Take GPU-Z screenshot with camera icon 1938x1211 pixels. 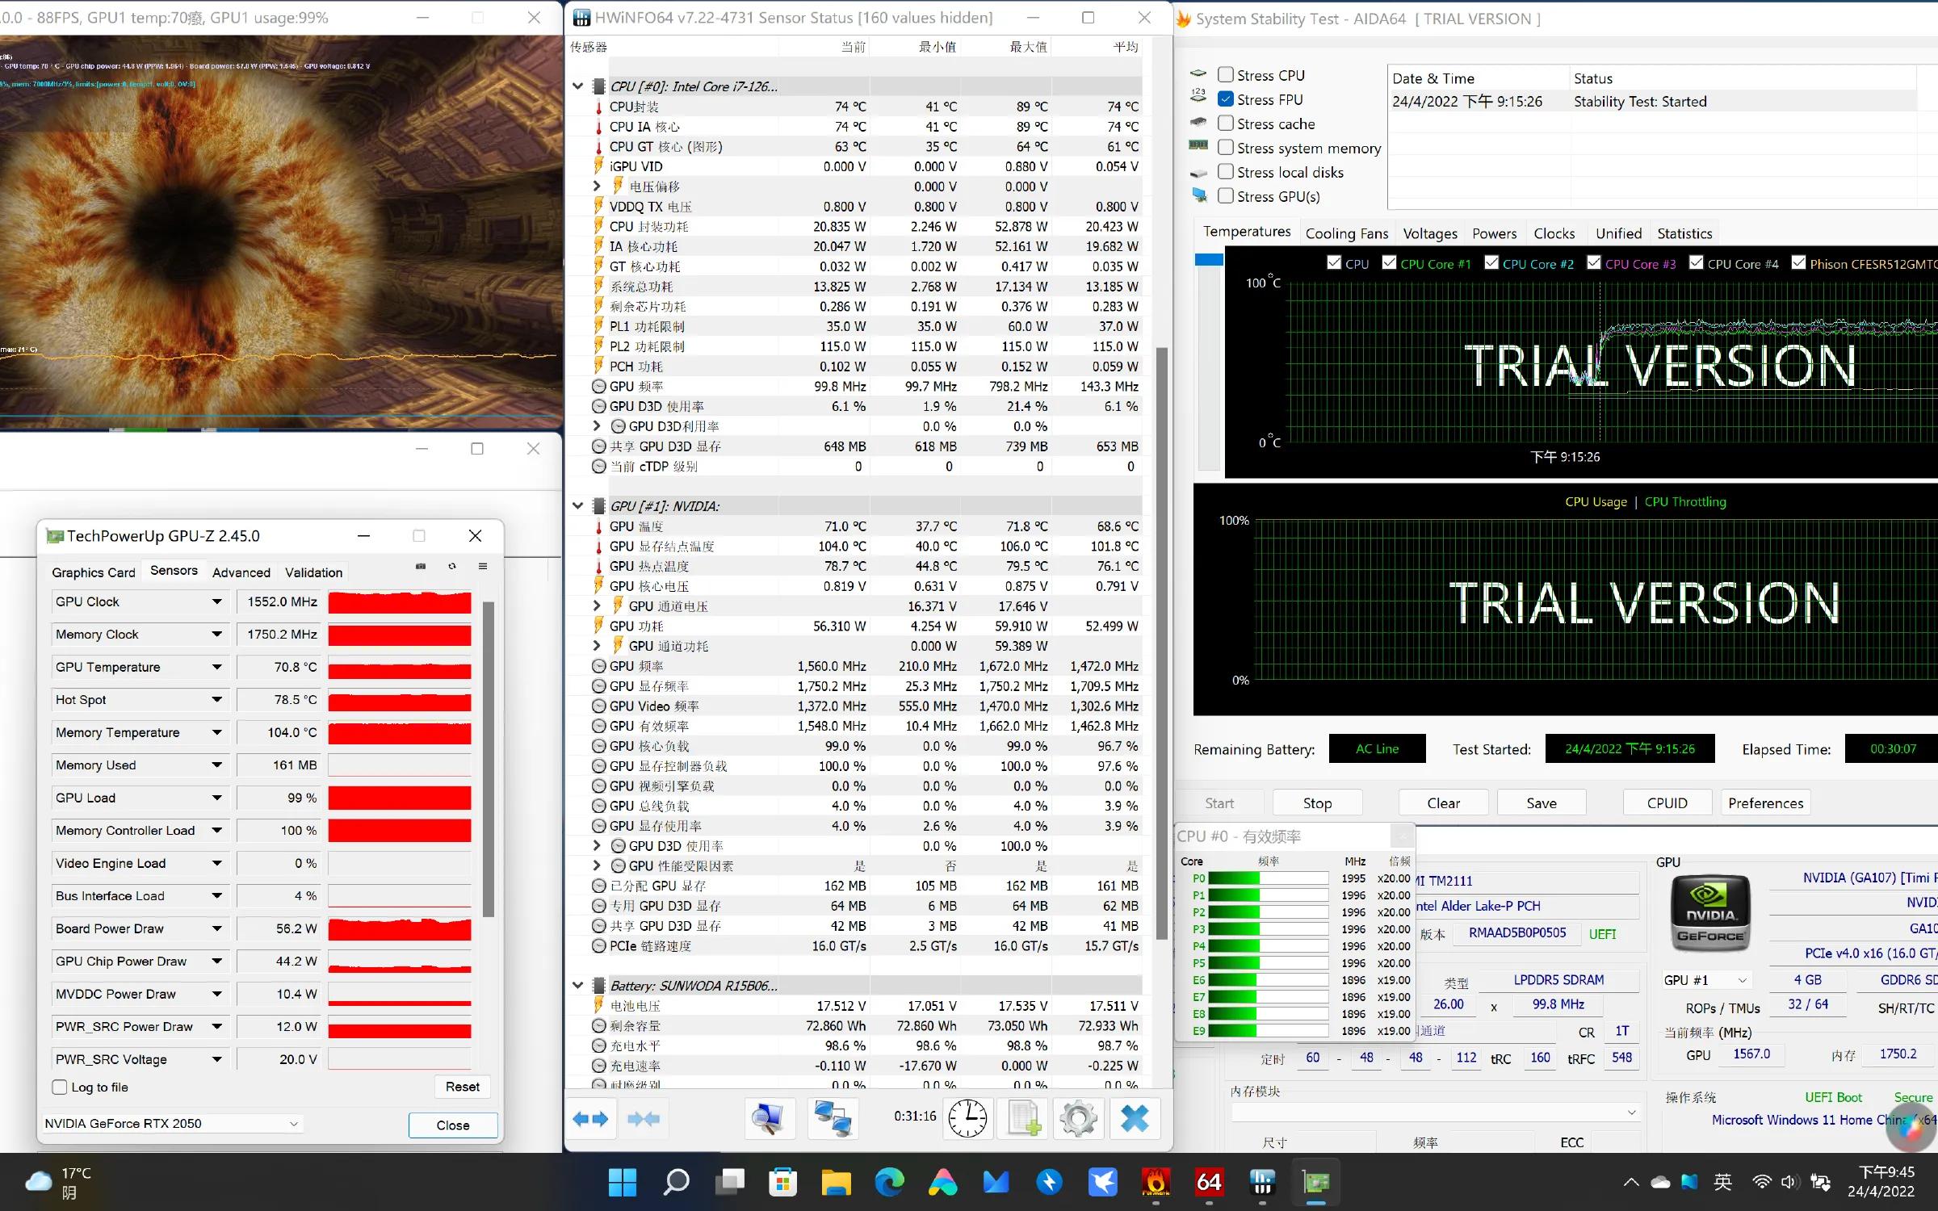click(421, 566)
